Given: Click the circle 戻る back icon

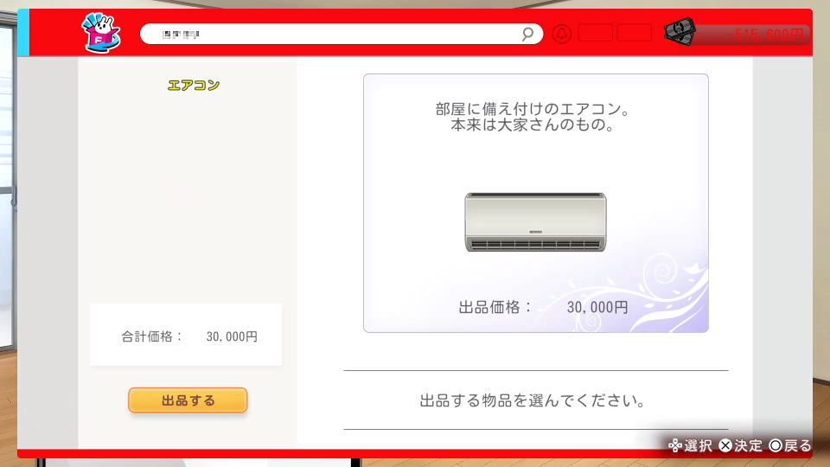Looking at the screenshot, I should point(776,446).
